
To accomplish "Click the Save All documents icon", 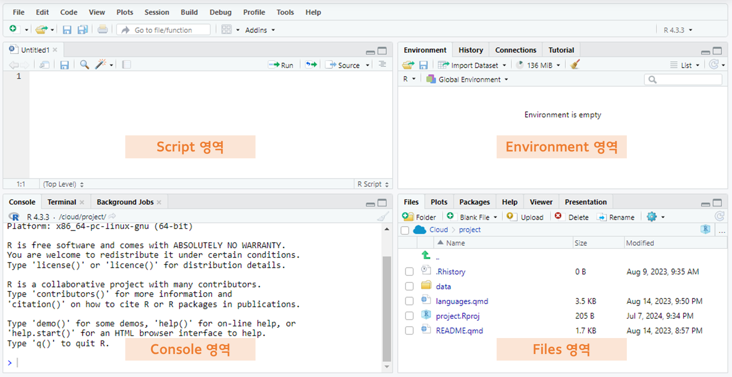I will tap(83, 30).
